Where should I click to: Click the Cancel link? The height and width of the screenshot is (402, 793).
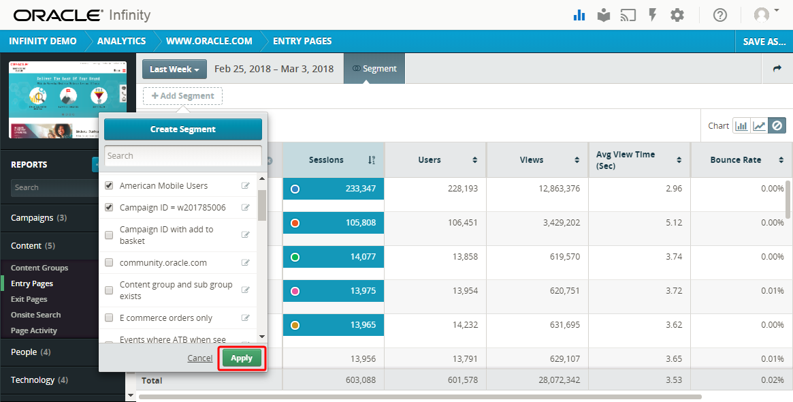click(x=199, y=358)
